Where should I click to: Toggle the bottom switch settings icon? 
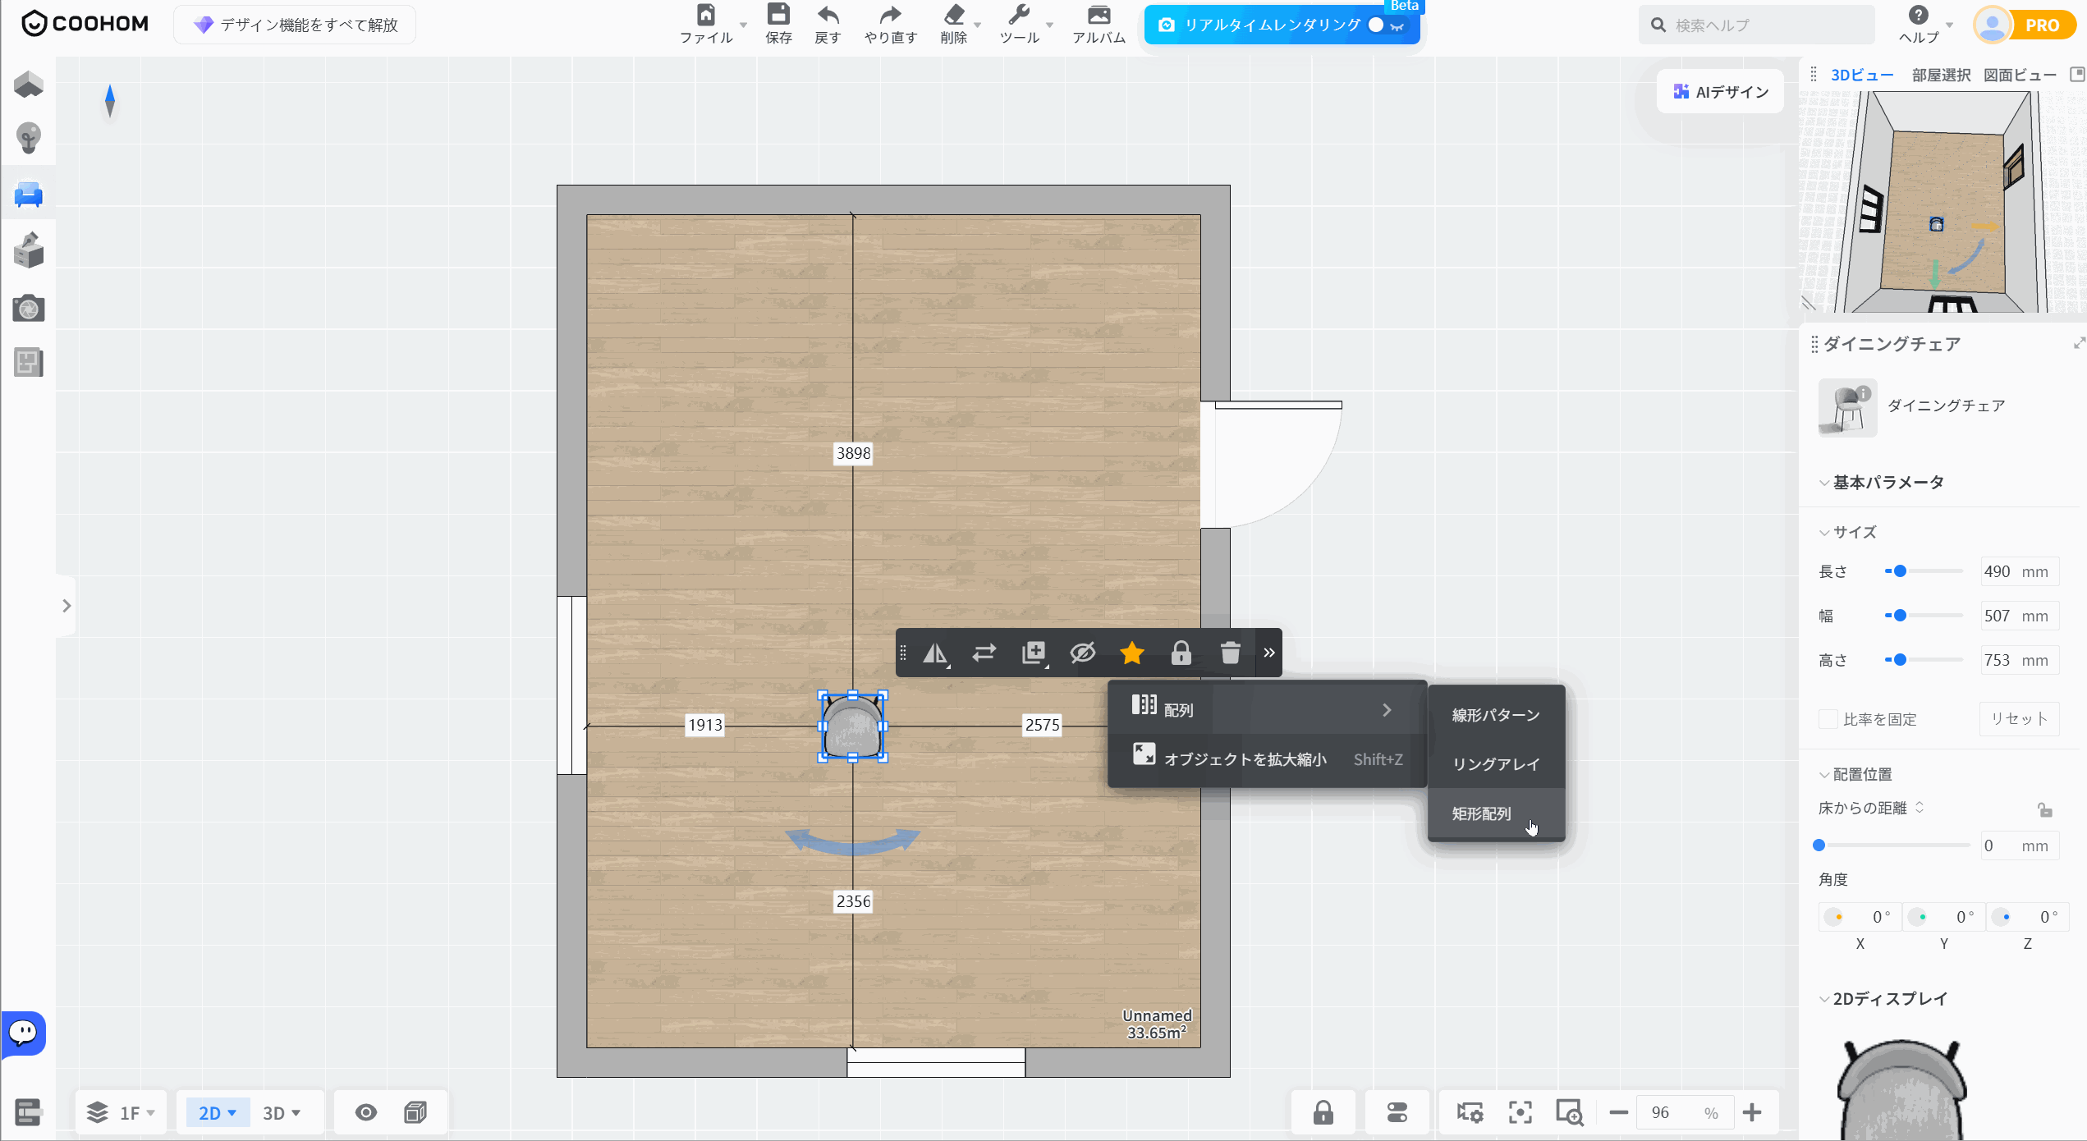tap(1397, 1113)
